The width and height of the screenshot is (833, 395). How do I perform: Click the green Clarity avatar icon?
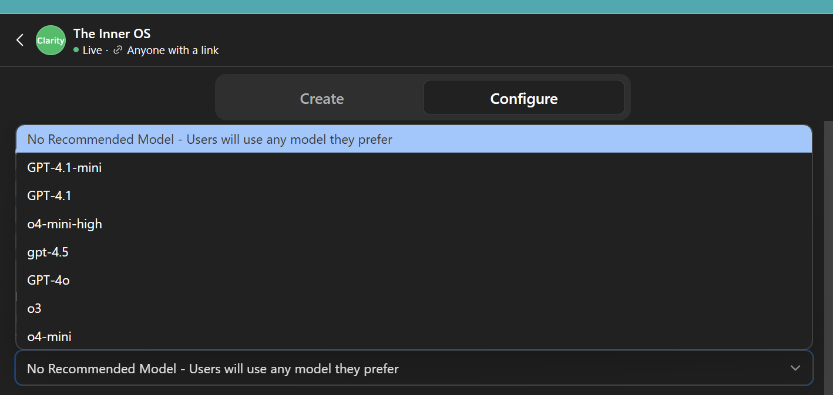click(x=51, y=40)
